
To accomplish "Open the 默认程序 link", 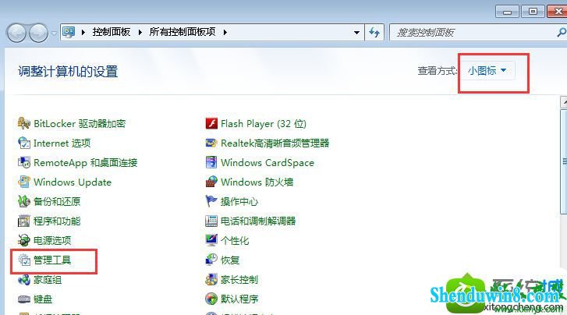I will (x=239, y=299).
